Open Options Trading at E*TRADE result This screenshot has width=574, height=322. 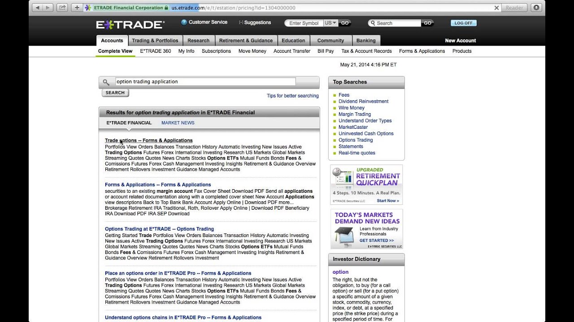coord(159,229)
